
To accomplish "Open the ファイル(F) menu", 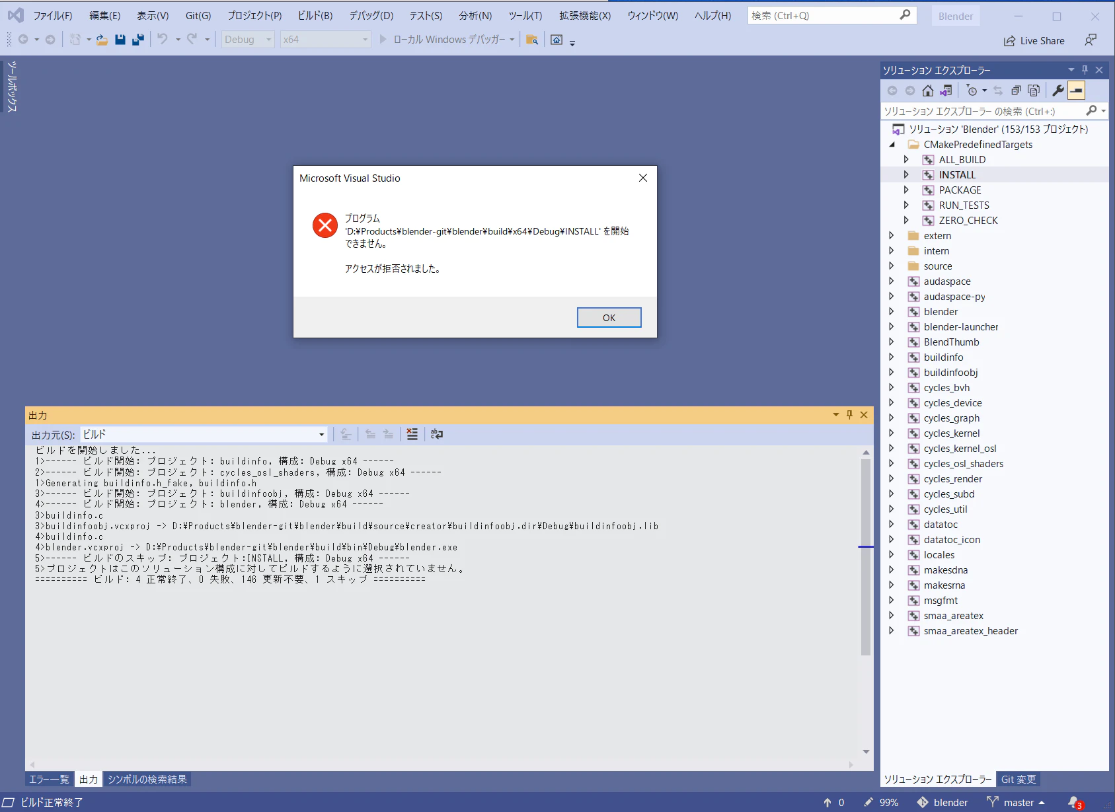I will click(x=53, y=15).
